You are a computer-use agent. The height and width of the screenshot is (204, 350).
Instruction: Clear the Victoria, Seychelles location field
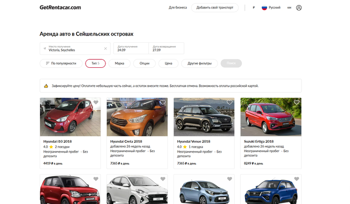click(105, 48)
